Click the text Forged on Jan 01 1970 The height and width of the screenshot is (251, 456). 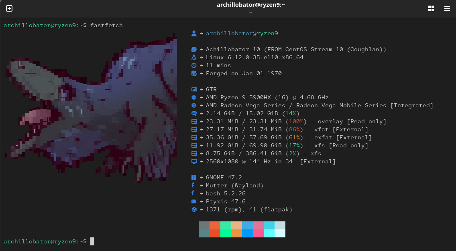244,73
